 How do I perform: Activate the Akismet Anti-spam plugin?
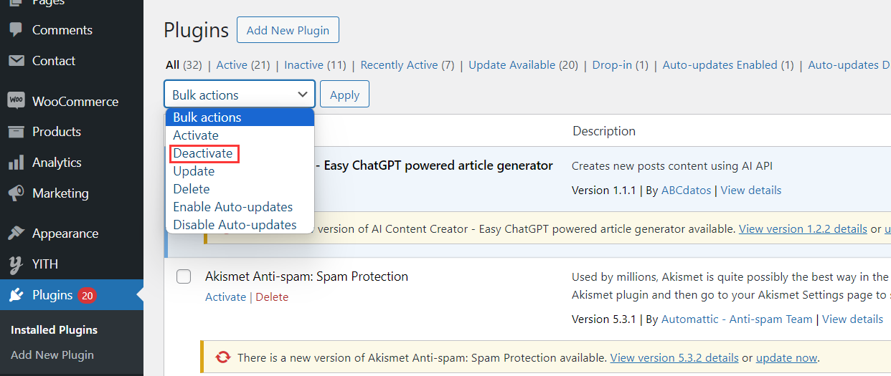(x=225, y=297)
